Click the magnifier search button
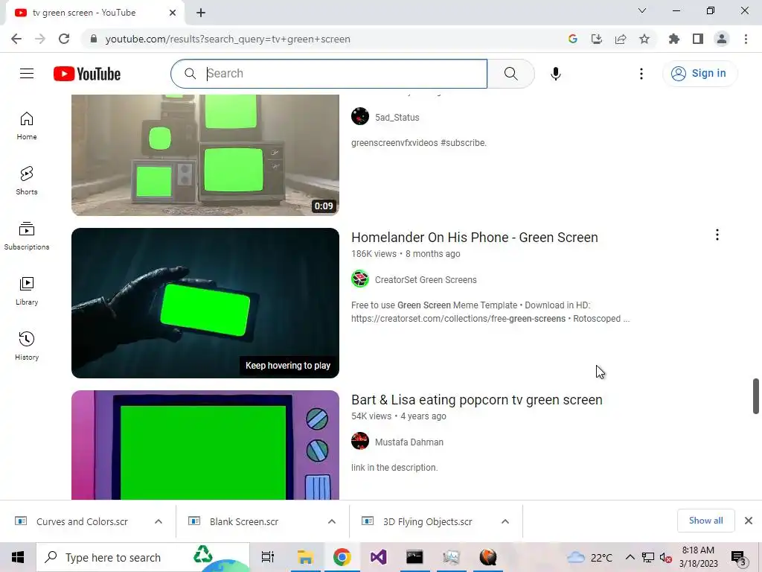This screenshot has height=572, width=762. 510,74
